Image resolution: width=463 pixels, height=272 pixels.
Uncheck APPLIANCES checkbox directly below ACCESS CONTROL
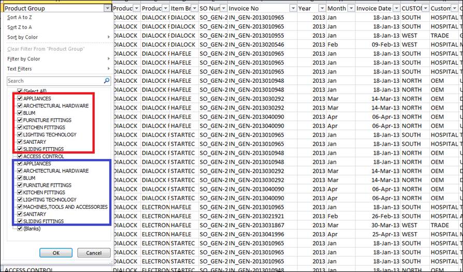(20, 163)
